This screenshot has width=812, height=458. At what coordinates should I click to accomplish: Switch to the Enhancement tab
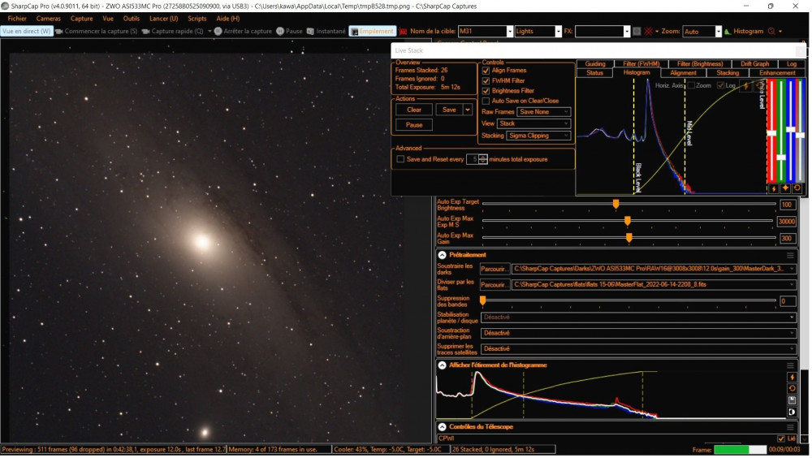777,73
